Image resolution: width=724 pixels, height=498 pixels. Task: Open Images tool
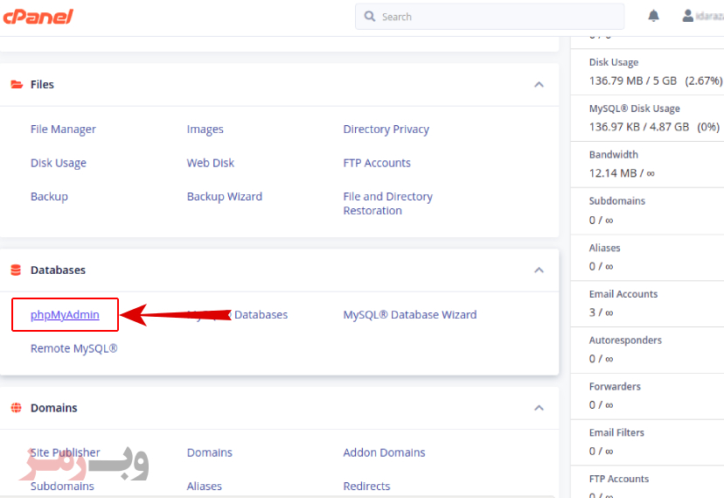click(x=205, y=130)
